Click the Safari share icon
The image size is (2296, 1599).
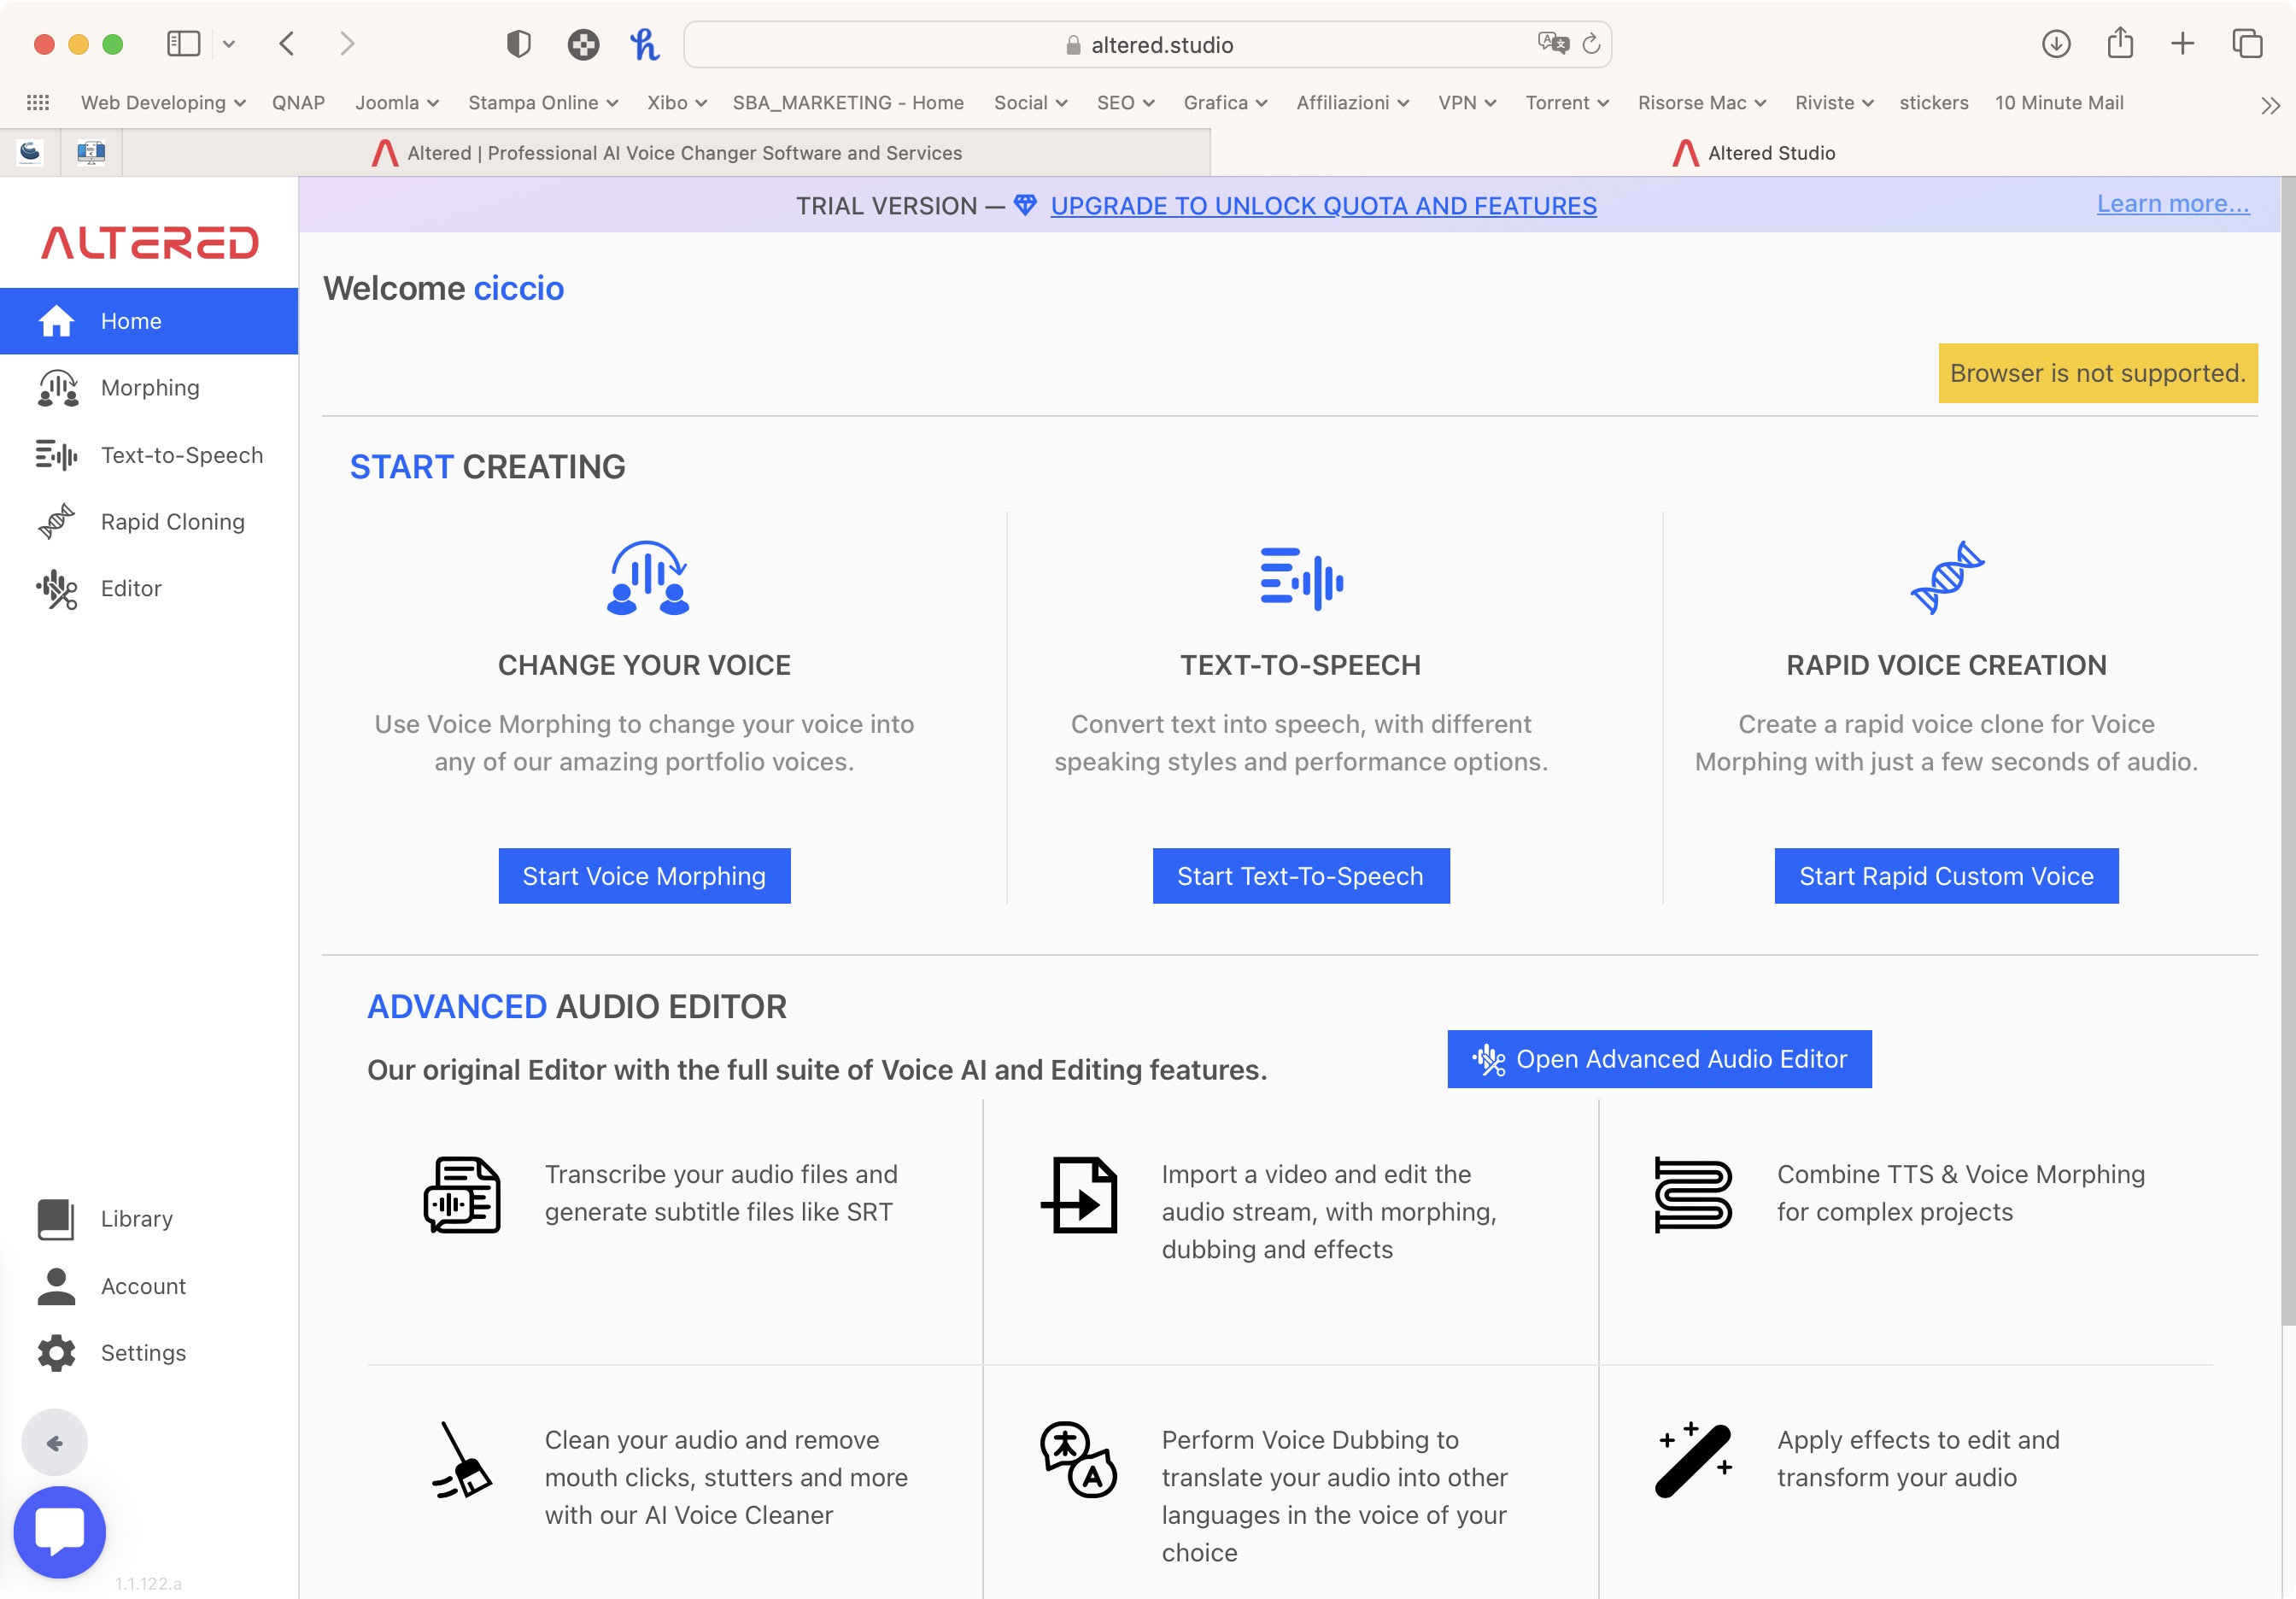[2120, 43]
